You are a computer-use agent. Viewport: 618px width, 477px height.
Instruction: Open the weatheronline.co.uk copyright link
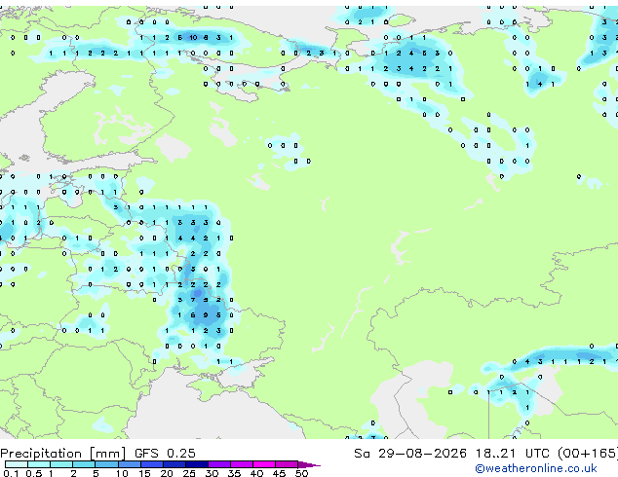coord(535,468)
